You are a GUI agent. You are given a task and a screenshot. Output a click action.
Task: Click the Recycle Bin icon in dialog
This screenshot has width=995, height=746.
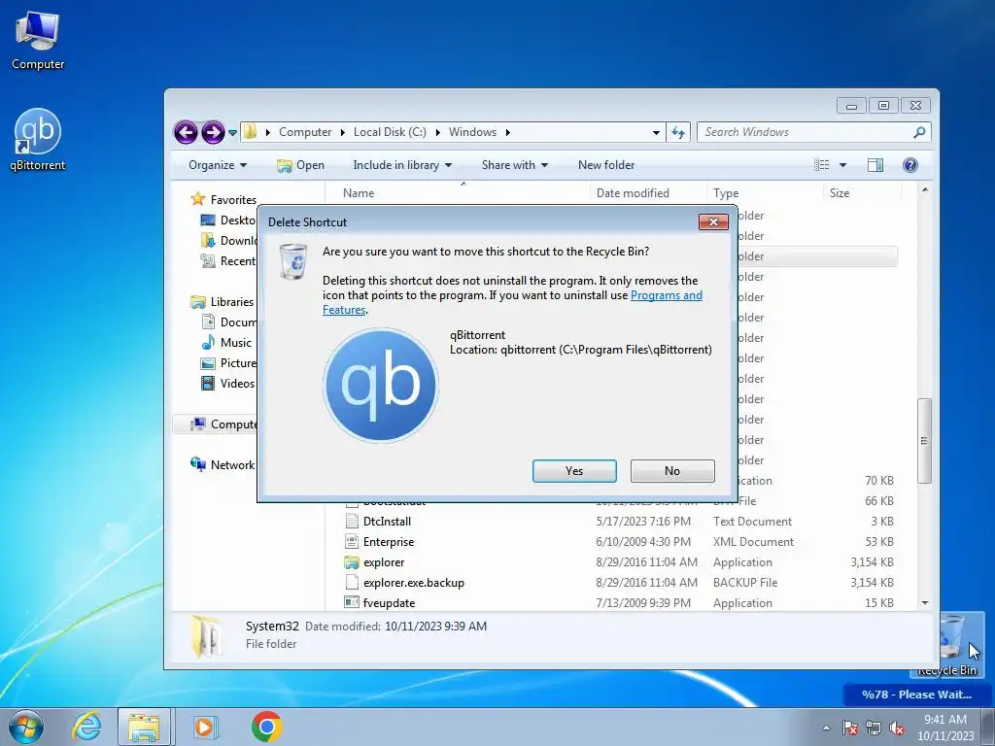293,261
